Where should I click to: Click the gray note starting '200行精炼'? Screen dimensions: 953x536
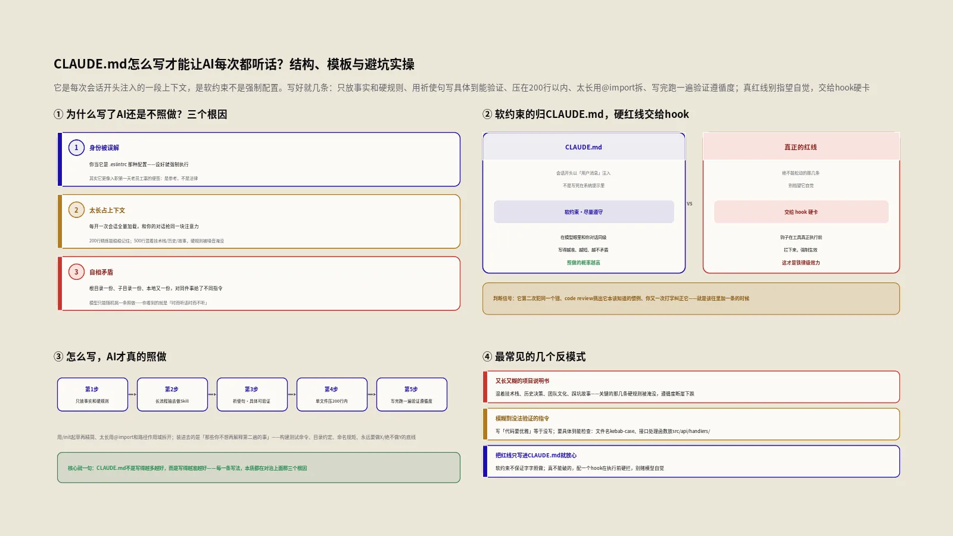coord(157,241)
